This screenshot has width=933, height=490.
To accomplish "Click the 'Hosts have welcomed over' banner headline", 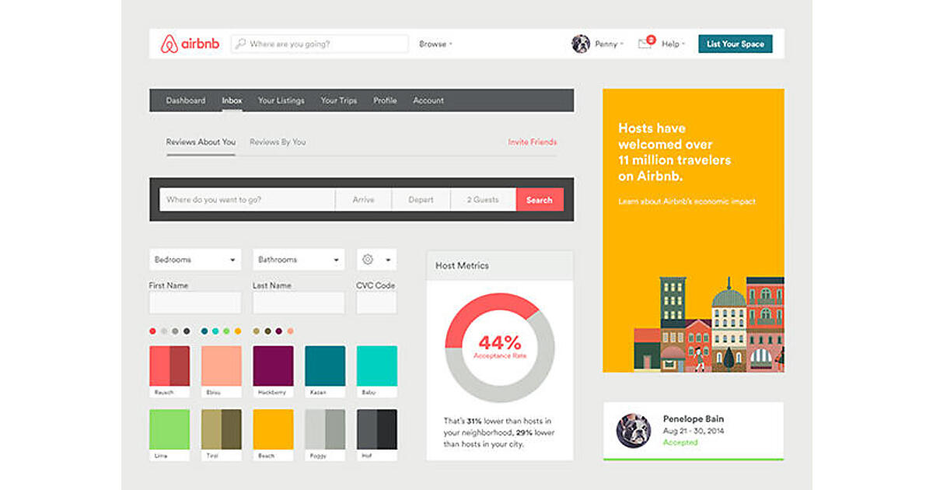I will click(674, 152).
